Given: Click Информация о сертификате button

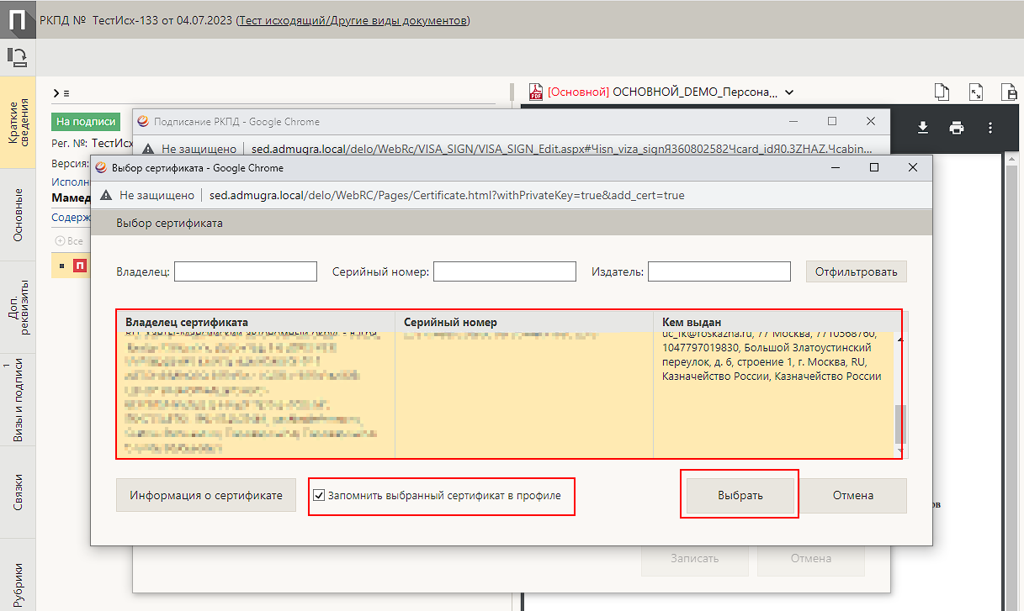Looking at the screenshot, I should pyautogui.click(x=205, y=495).
